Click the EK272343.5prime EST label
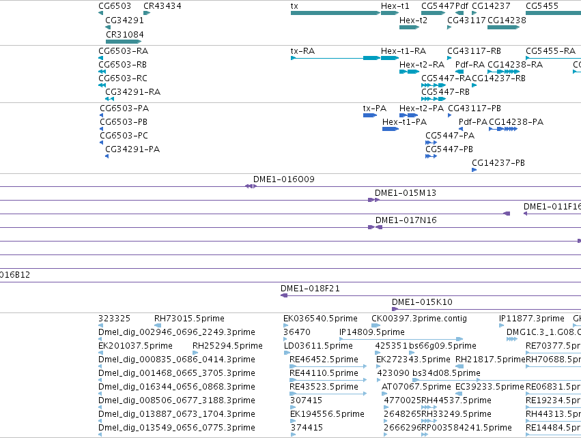581x438 pixels. click(413, 360)
